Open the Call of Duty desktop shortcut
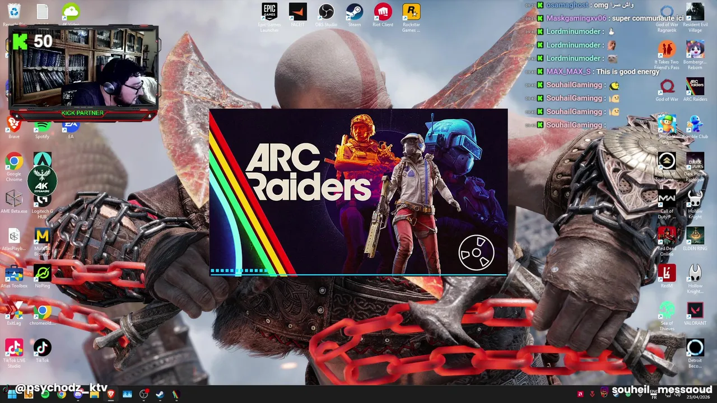717x403 pixels. [x=667, y=204]
